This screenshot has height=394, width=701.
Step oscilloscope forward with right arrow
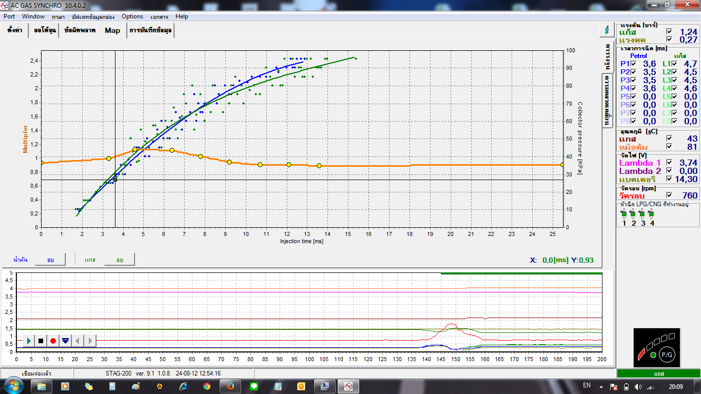[x=90, y=340]
